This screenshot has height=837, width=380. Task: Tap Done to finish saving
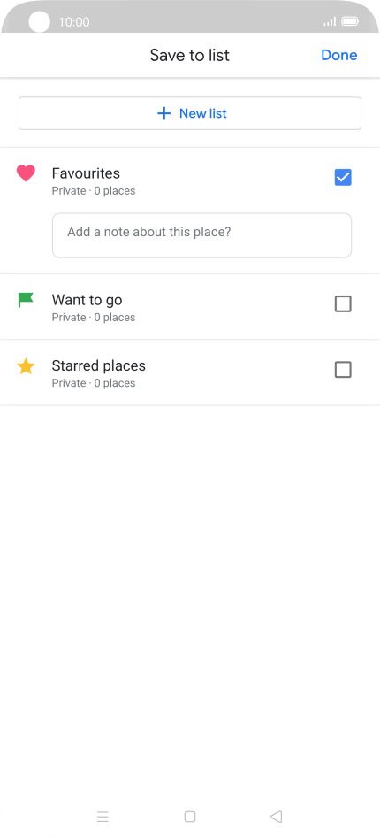pyautogui.click(x=339, y=55)
